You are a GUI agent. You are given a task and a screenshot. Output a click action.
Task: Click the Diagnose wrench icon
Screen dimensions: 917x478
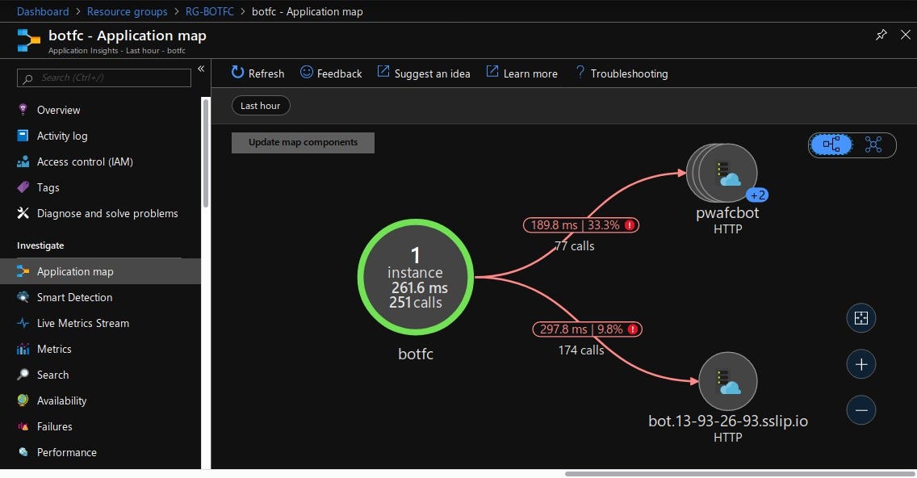(23, 213)
